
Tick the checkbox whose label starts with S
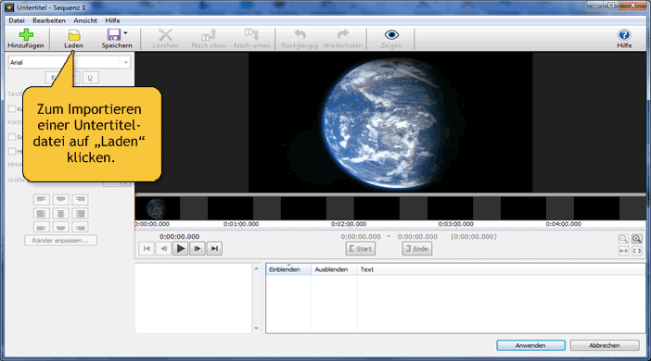coord(12,137)
